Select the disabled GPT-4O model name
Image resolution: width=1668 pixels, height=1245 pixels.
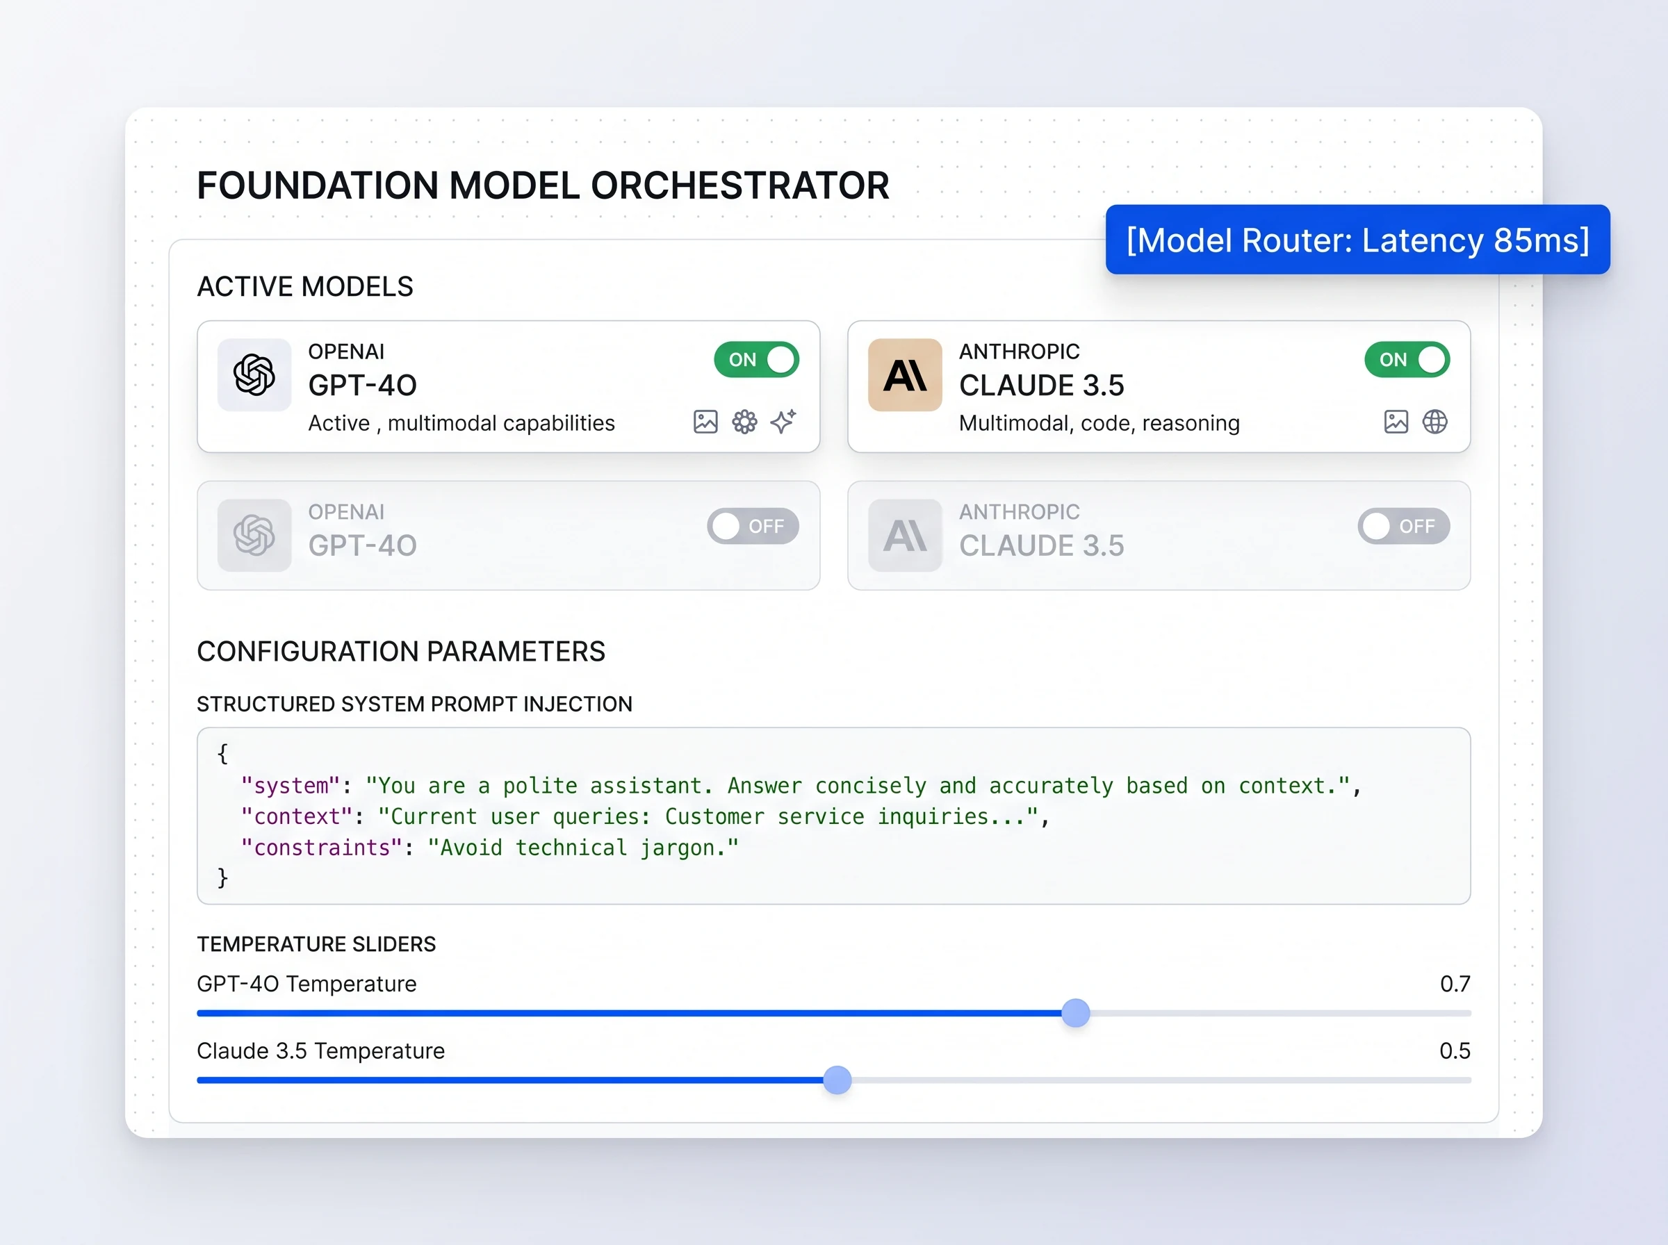(363, 545)
